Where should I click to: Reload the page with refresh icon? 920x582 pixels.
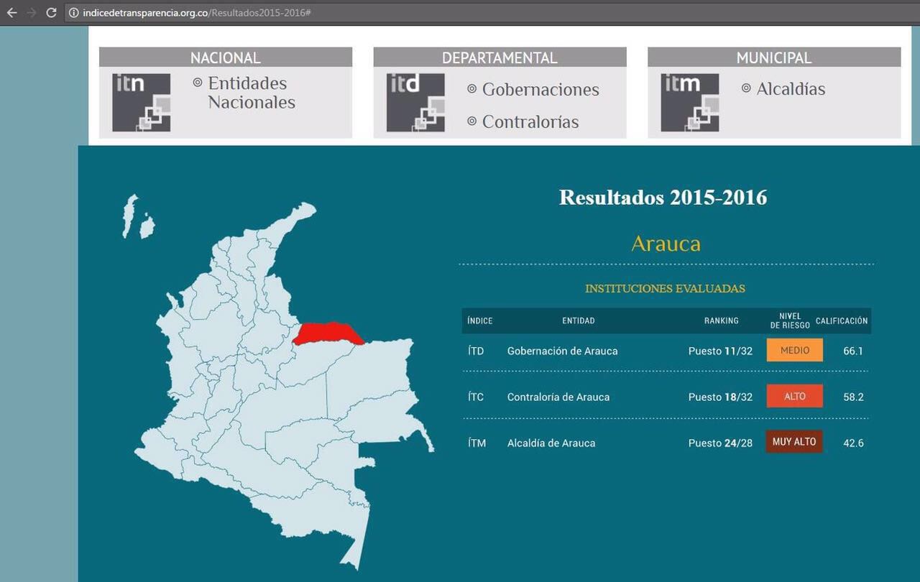51,12
